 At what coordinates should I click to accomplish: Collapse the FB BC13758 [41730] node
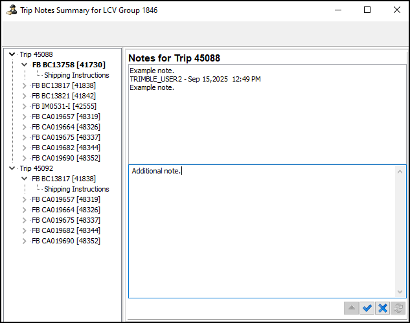pyautogui.click(x=24, y=65)
